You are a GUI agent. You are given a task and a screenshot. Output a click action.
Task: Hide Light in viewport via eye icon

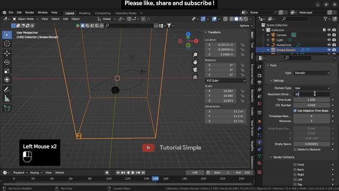click(x=329, y=40)
